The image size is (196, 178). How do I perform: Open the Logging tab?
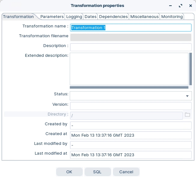click(74, 17)
